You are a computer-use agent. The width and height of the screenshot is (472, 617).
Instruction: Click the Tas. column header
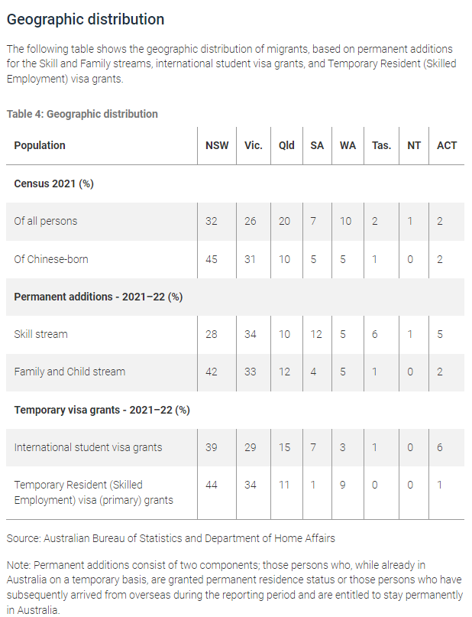381,145
